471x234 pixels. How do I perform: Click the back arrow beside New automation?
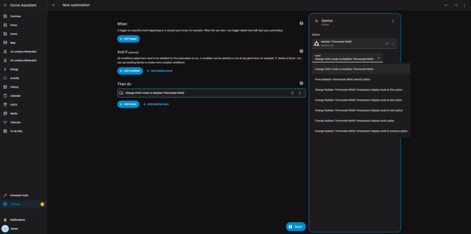[x=54, y=5]
